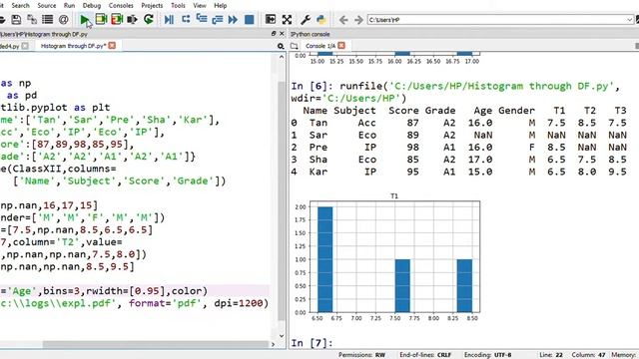This screenshot has height=359, width=639.
Task: Open Preferences wrench icon
Action: click(306, 19)
